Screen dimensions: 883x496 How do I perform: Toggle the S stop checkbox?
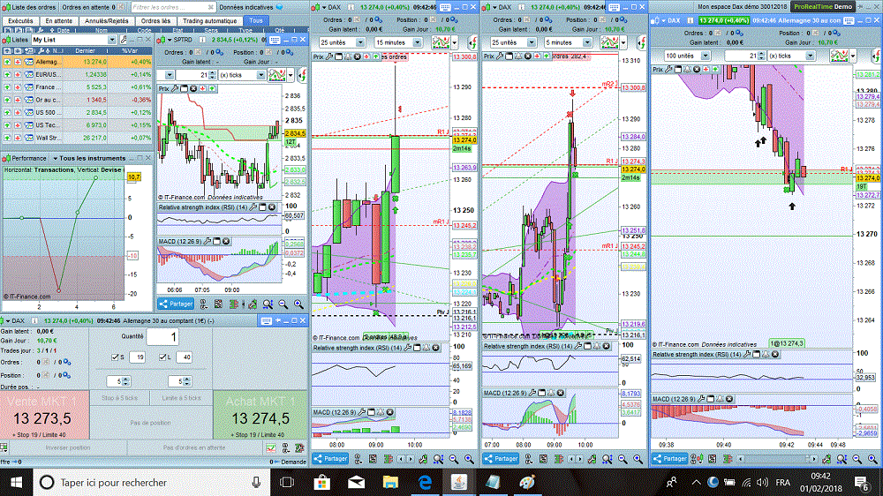point(115,357)
